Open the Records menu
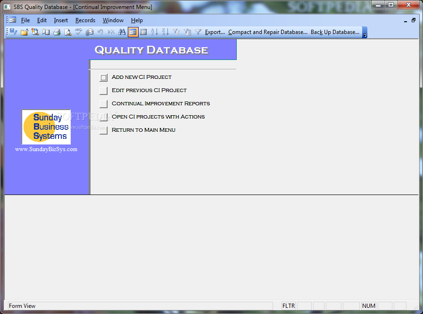 pos(85,20)
